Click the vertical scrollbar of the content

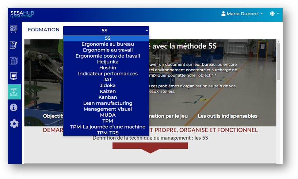pyautogui.click(x=278, y=62)
